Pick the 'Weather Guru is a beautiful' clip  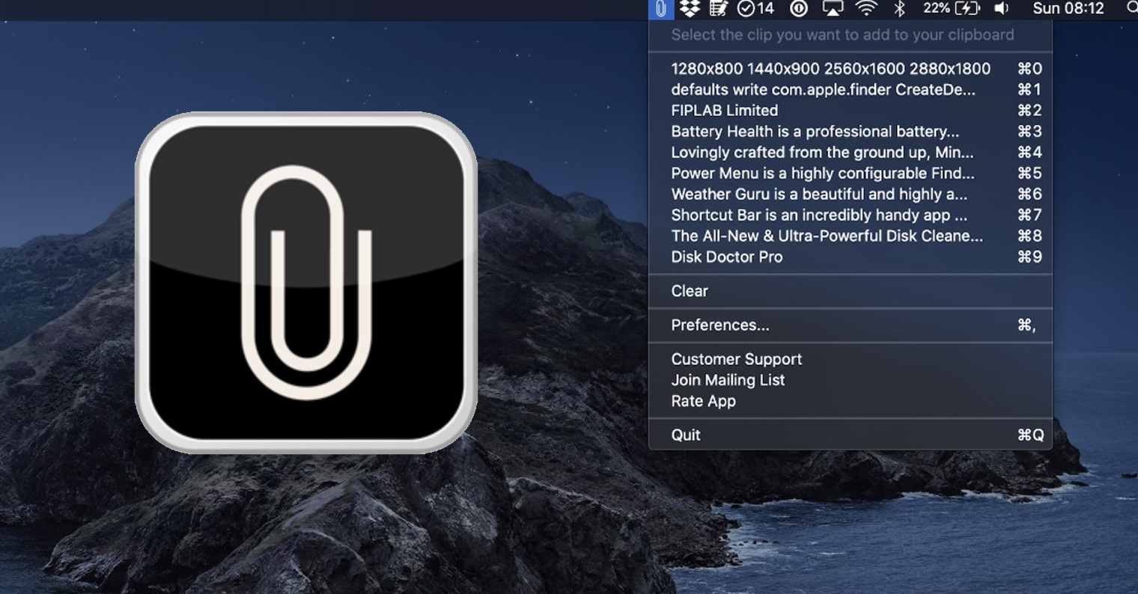(818, 195)
